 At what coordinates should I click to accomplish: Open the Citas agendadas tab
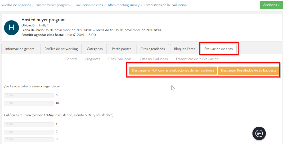pos(152,49)
